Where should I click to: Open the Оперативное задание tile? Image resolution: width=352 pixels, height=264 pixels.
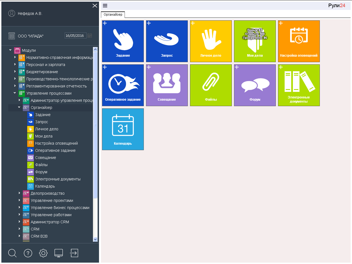click(123, 85)
